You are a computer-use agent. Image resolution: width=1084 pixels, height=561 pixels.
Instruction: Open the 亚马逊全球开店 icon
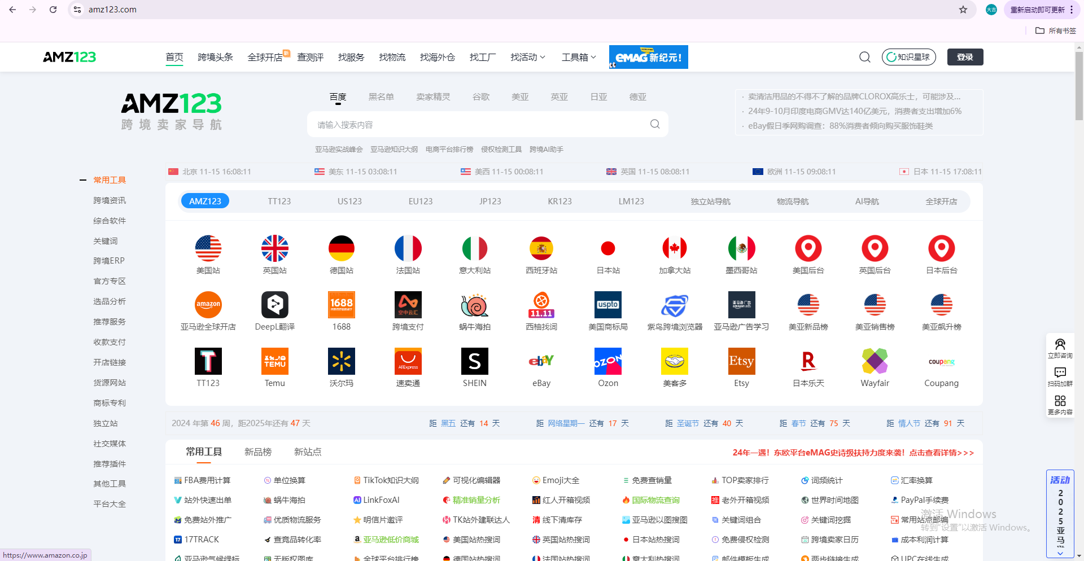point(208,305)
